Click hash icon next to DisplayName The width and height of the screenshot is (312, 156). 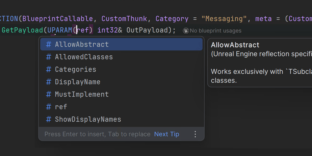pyautogui.click(x=49, y=82)
